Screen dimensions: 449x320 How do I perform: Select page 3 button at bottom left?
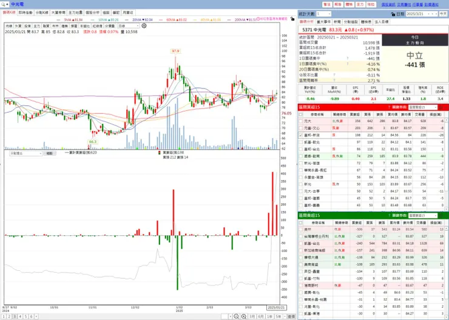[x=15, y=316]
